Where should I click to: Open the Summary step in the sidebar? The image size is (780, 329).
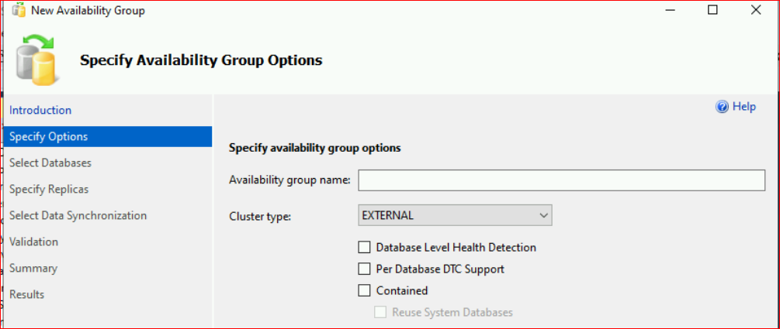[33, 269]
